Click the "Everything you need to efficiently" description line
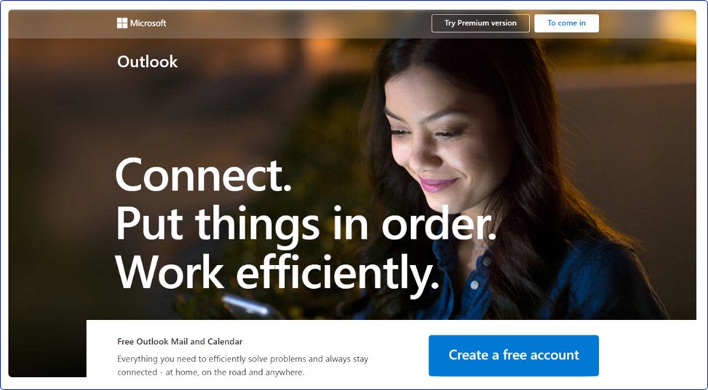 tap(242, 359)
